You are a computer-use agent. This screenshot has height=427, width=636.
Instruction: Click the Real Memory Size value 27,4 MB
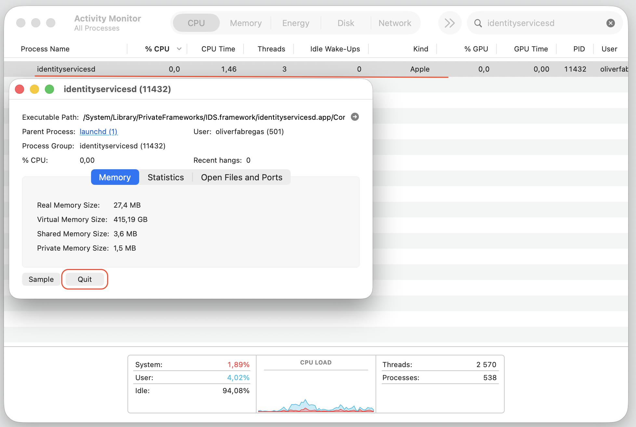pos(127,205)
